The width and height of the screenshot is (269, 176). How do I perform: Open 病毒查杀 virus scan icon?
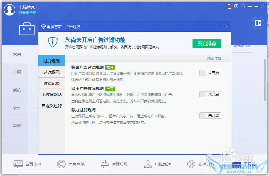(x=61, y=164)
